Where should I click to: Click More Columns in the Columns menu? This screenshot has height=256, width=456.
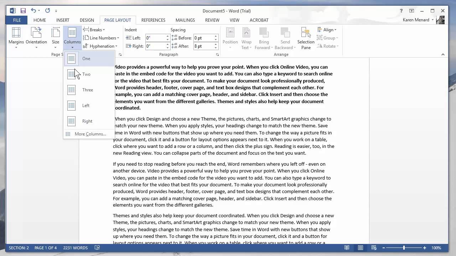tap(90, 134)
